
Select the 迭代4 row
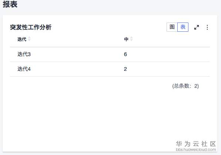pyautogui.click(x=110, y=69)
